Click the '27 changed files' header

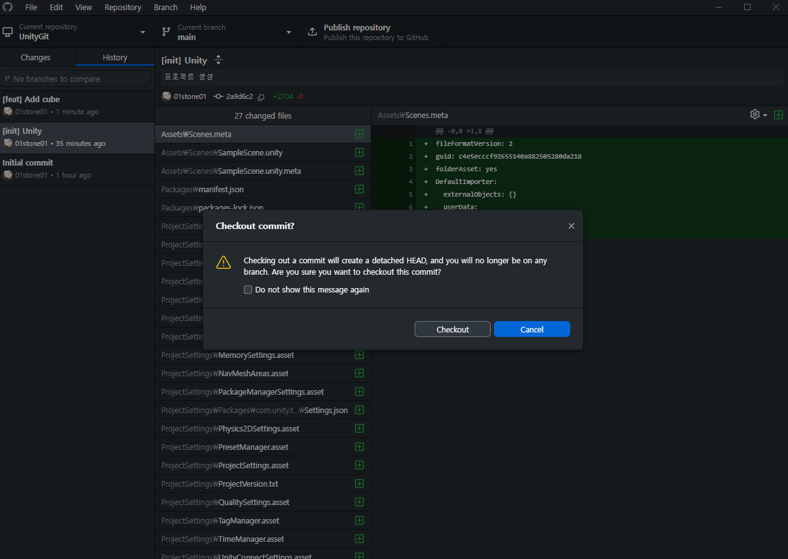pos(263,115)
